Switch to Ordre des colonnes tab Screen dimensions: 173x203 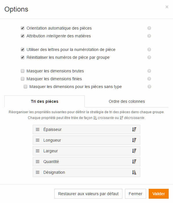(127, 101)
